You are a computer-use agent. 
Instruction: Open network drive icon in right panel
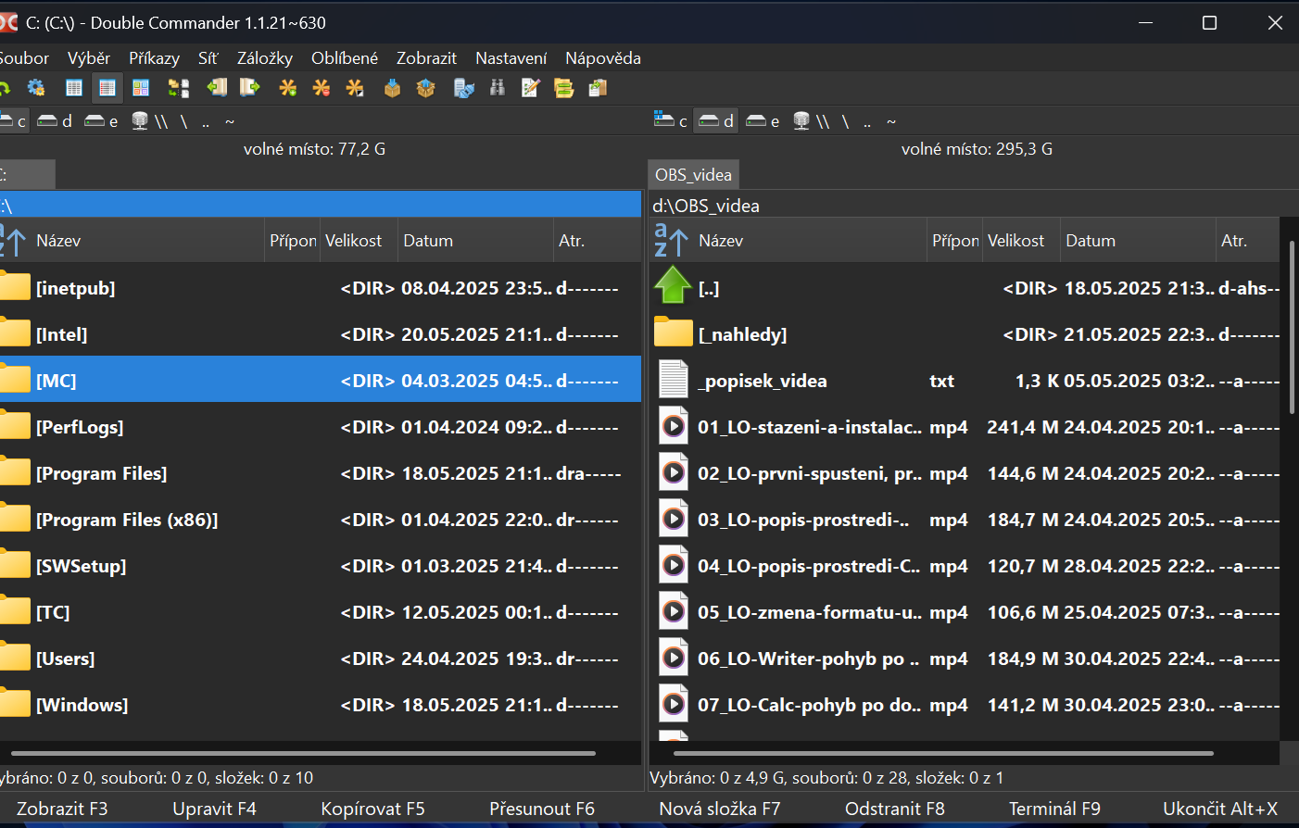[801, 121]
